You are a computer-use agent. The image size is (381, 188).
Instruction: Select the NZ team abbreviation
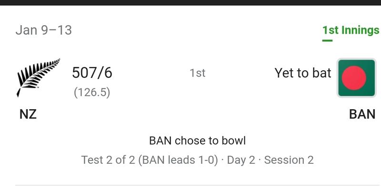tap(28, 114)
